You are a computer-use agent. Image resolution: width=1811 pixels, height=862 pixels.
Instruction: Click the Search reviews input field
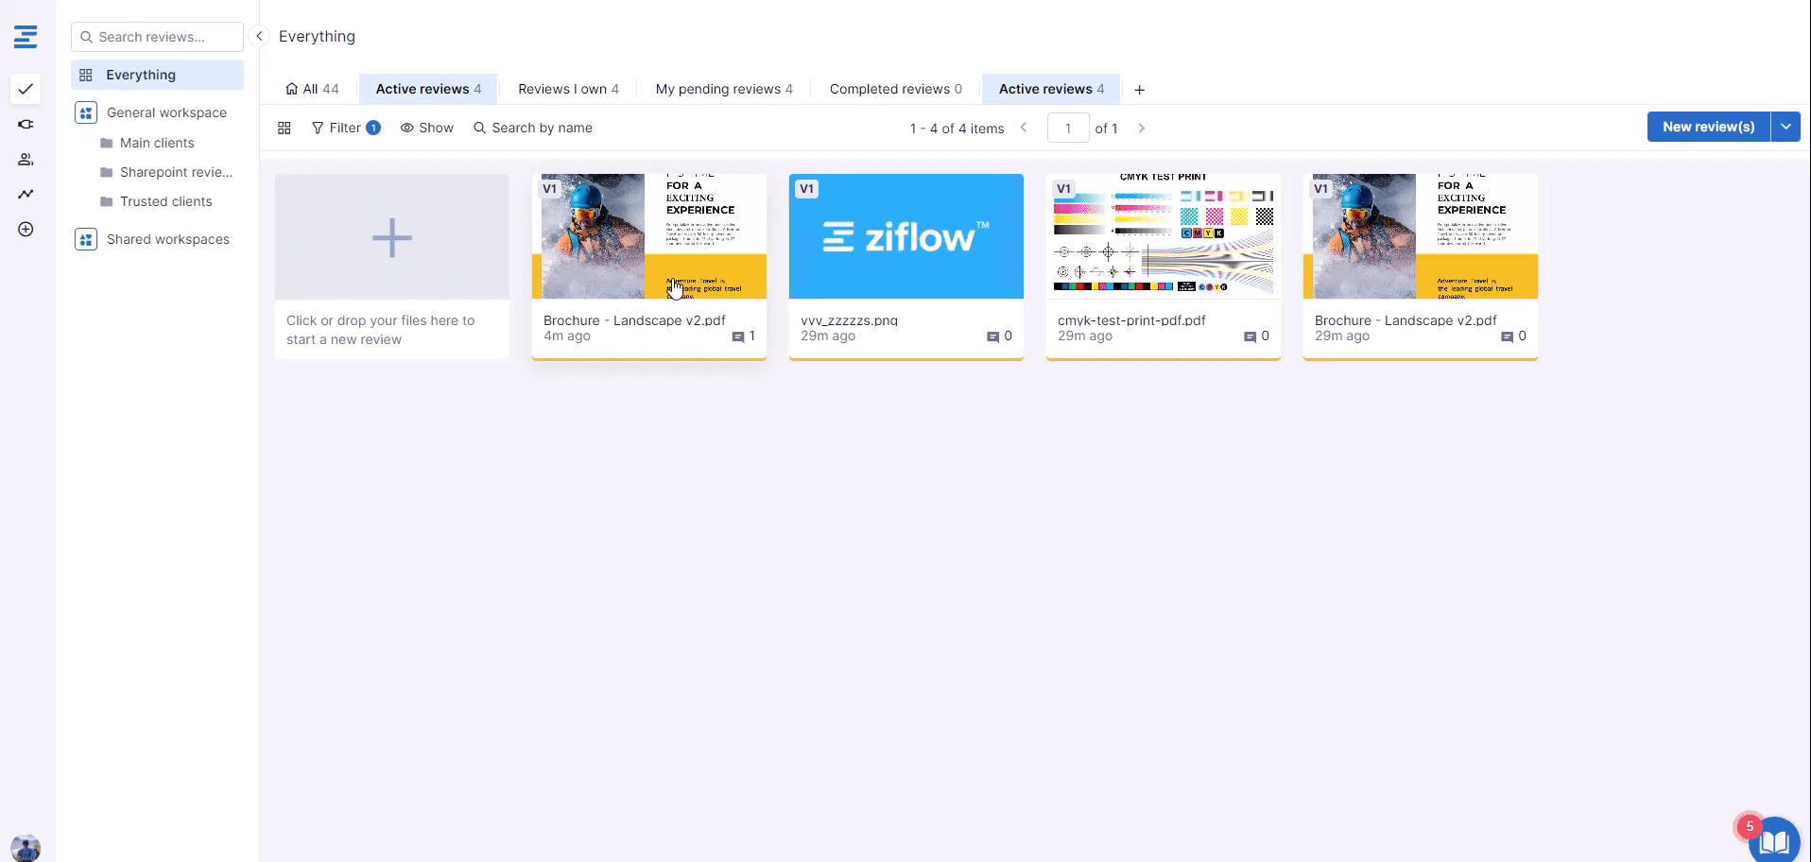pos(157,37)
